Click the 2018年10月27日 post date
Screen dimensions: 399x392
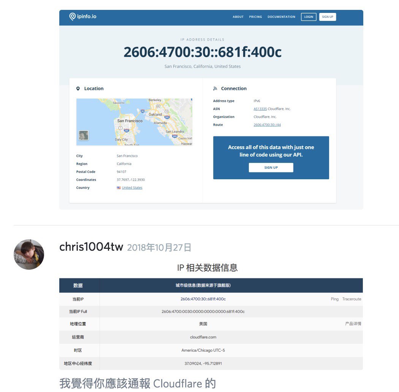(159, 247)
